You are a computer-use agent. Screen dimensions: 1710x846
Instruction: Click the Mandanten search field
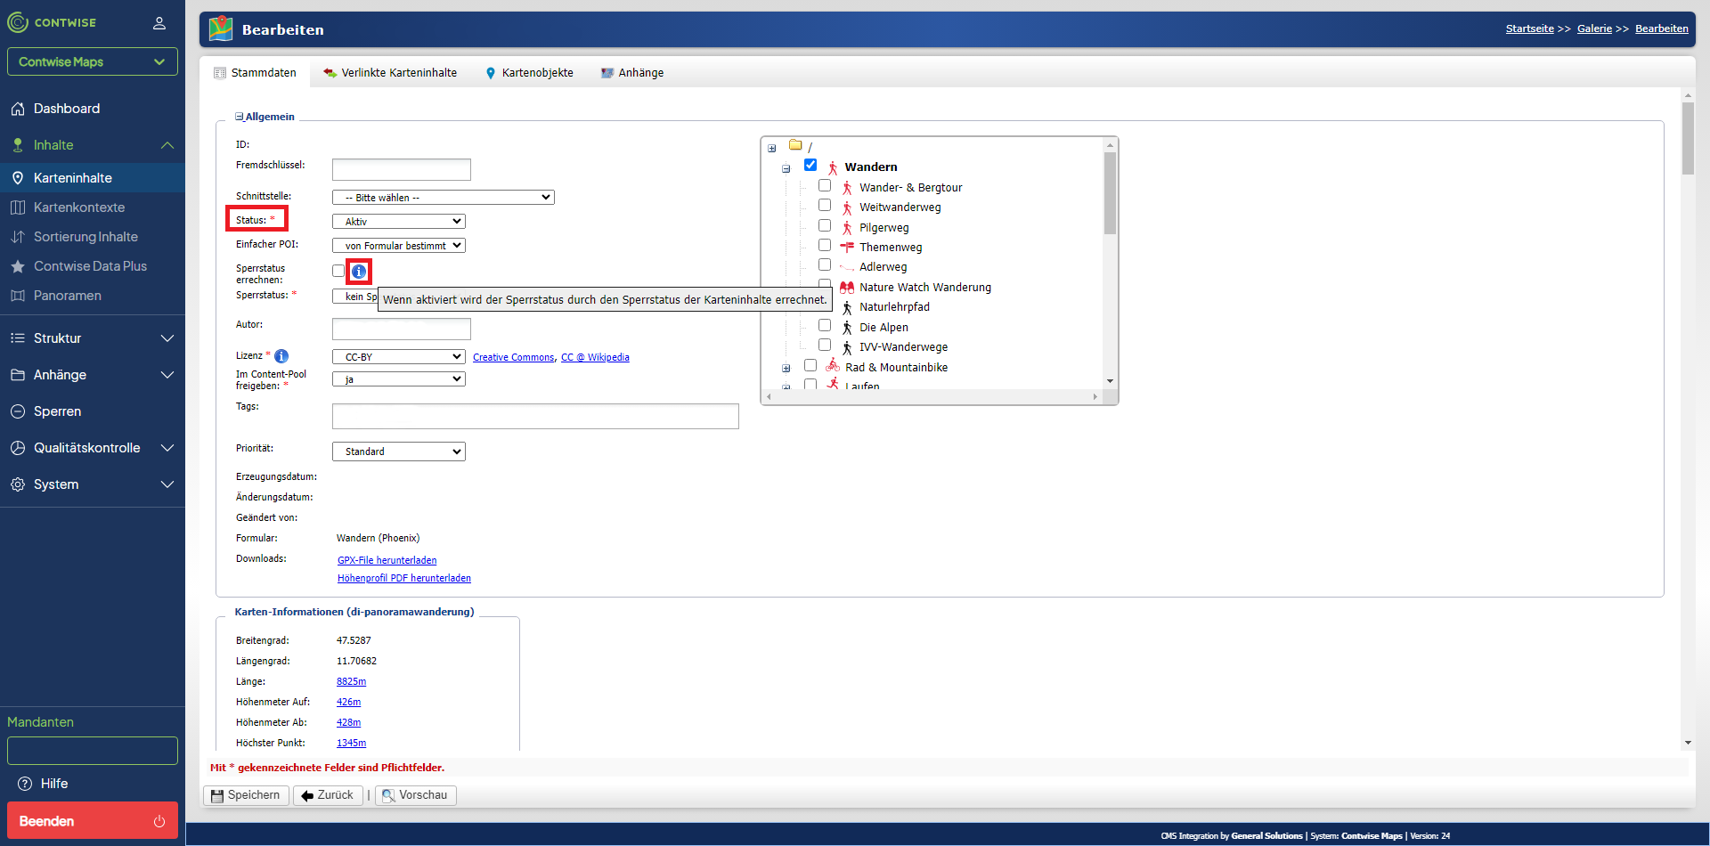[93, 751]
